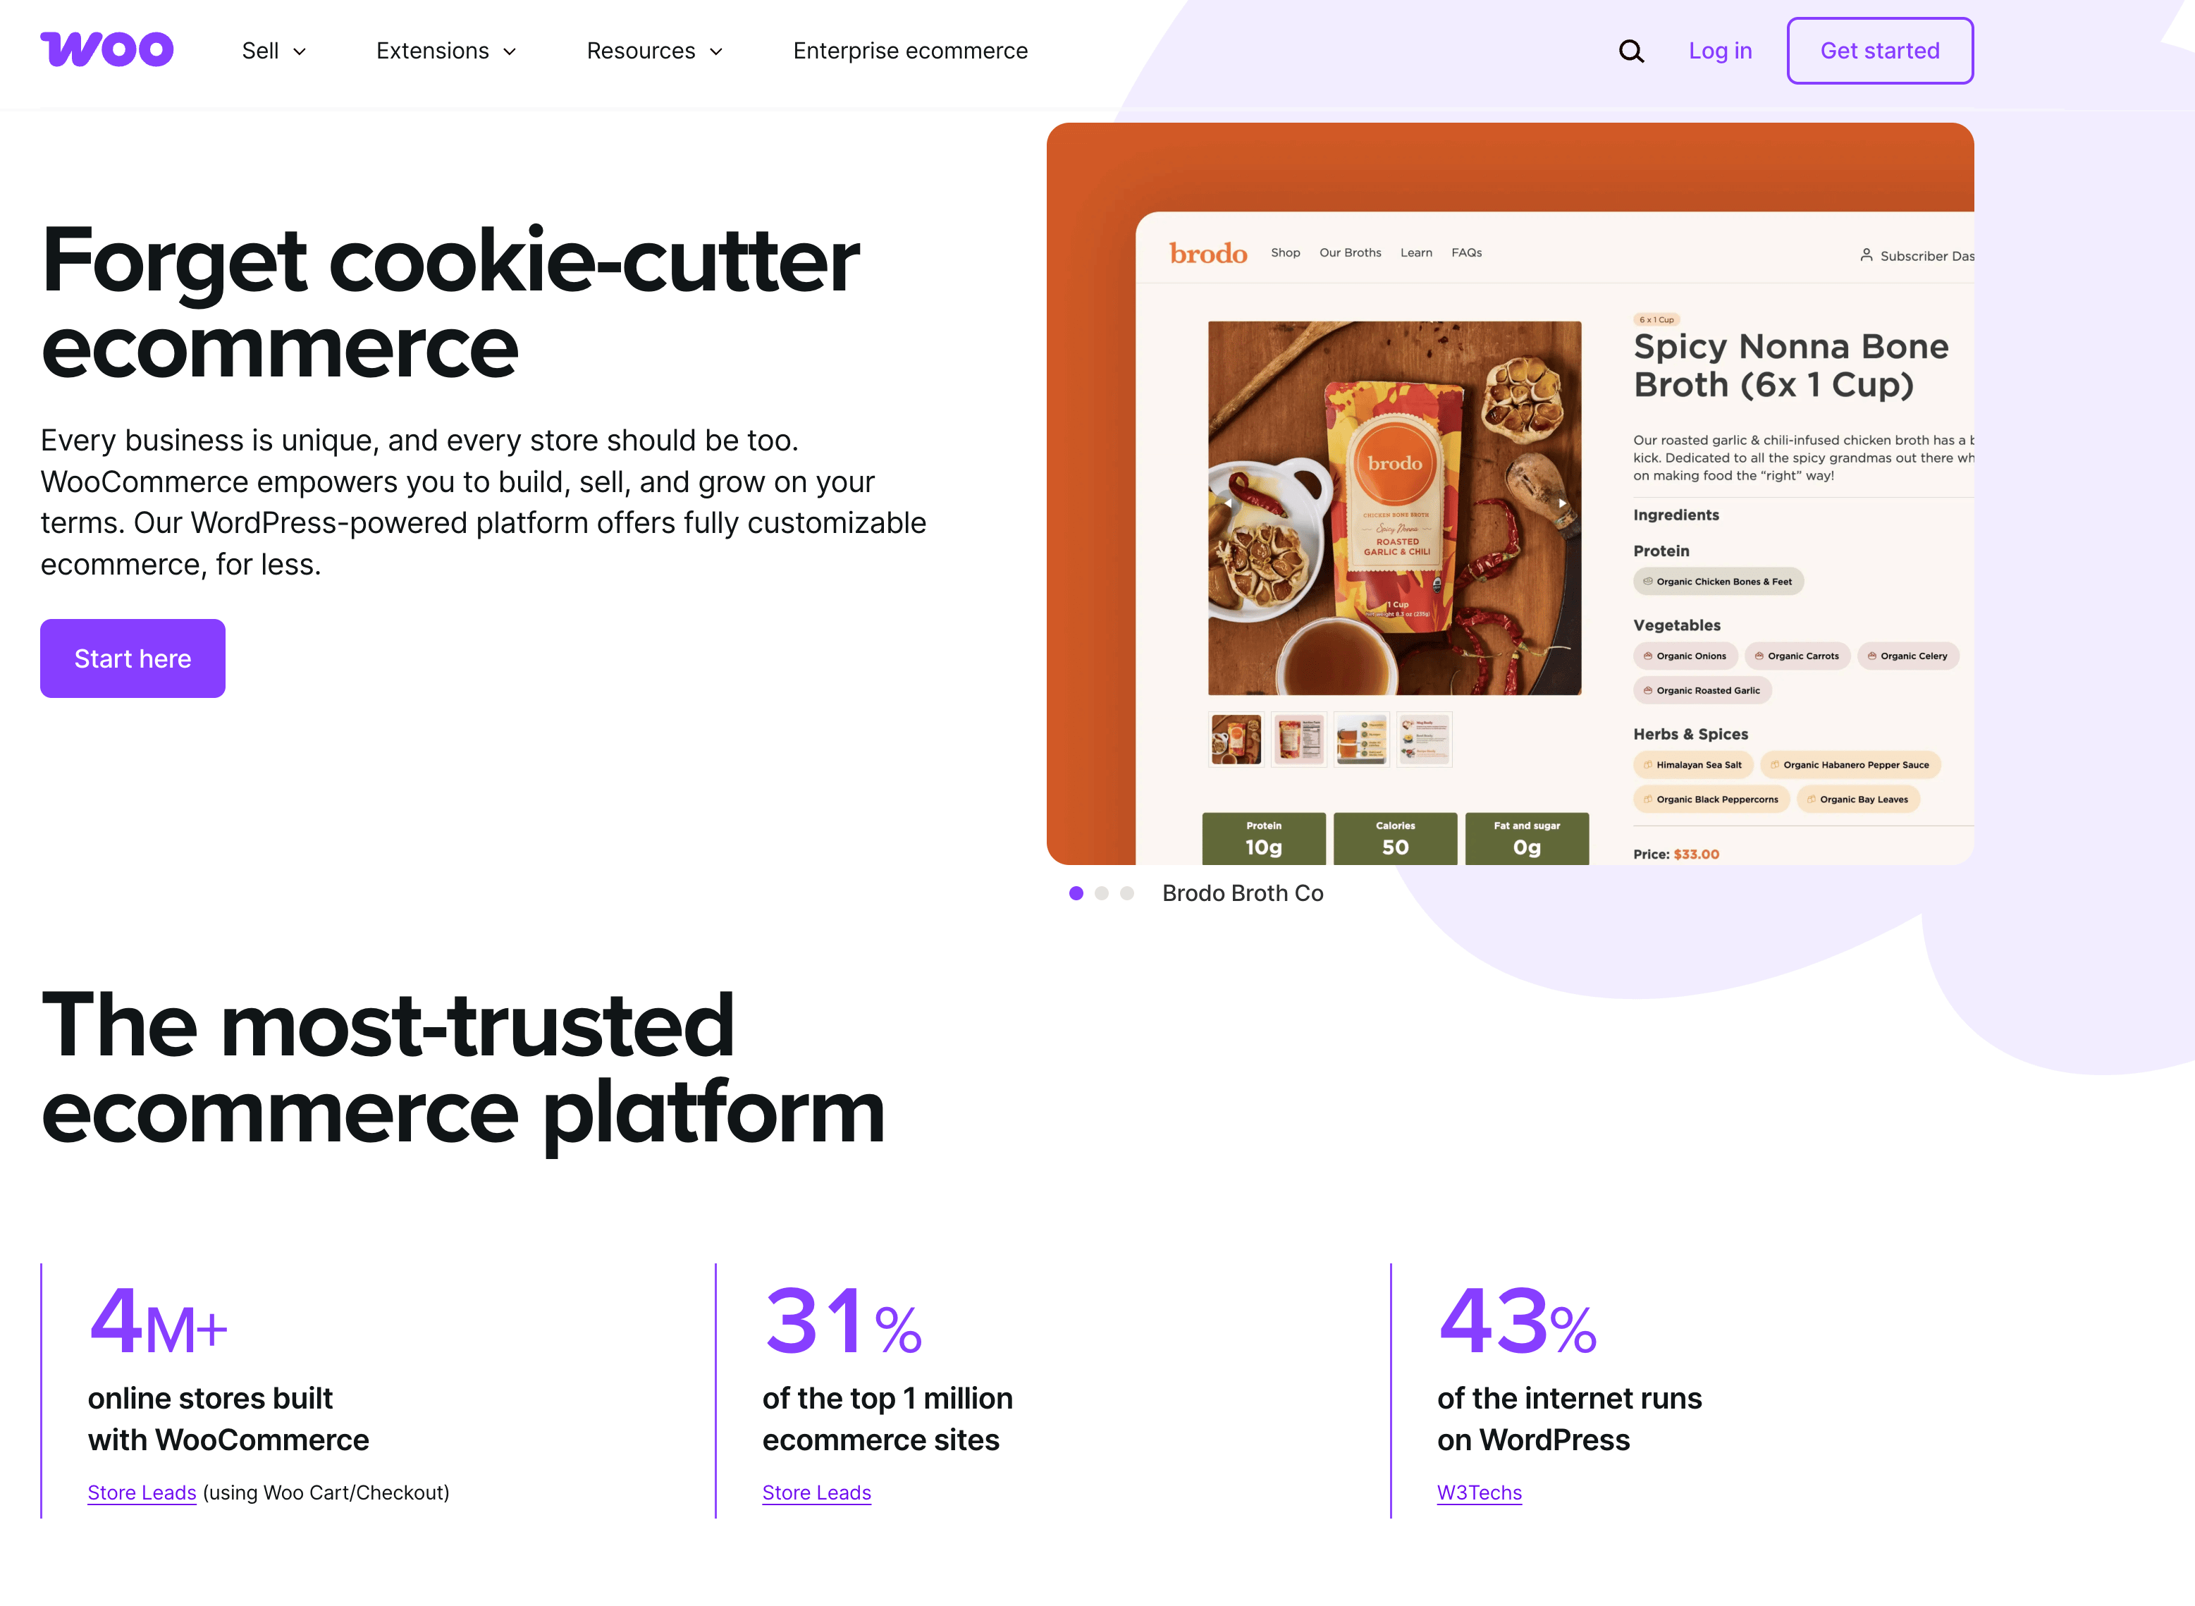Select first product thumbnail under main image
This screenshot has width=2195, height=1606.
click(1236, 740)
